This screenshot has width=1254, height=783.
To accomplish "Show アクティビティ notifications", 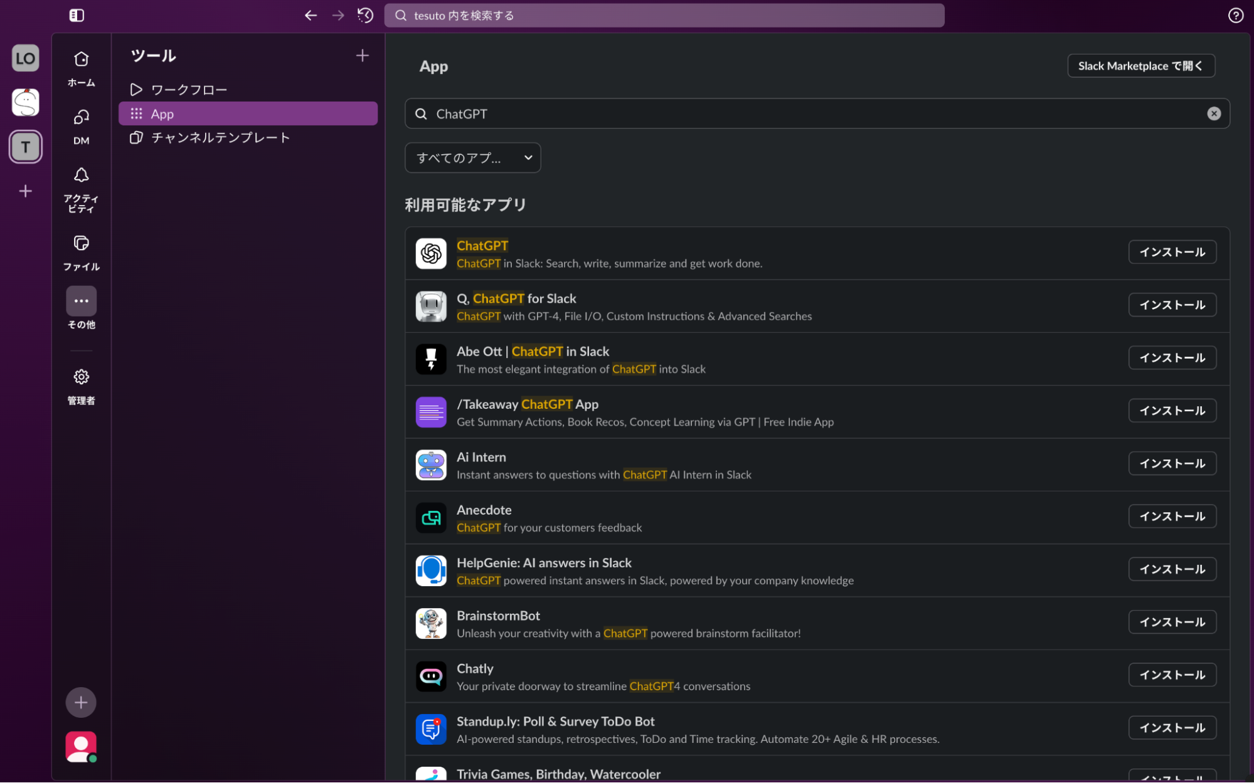I will point(80,175).
